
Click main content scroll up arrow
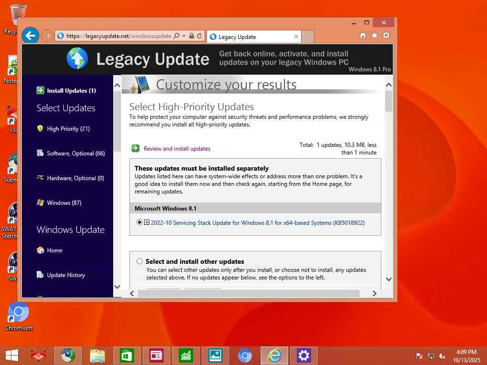pyautogui.click(x=389, y=85)
